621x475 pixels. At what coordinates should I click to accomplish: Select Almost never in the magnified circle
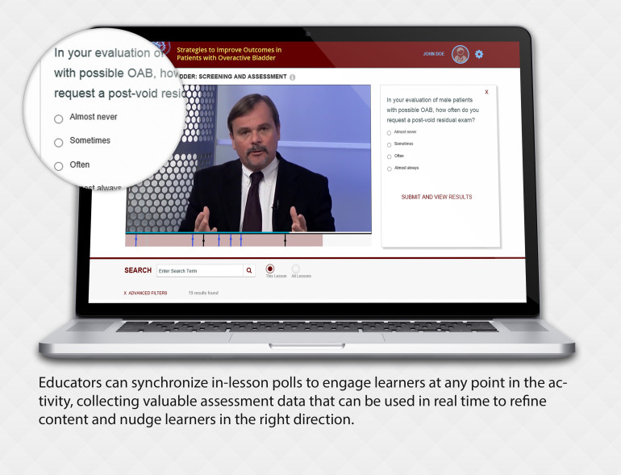click(59, 119)
